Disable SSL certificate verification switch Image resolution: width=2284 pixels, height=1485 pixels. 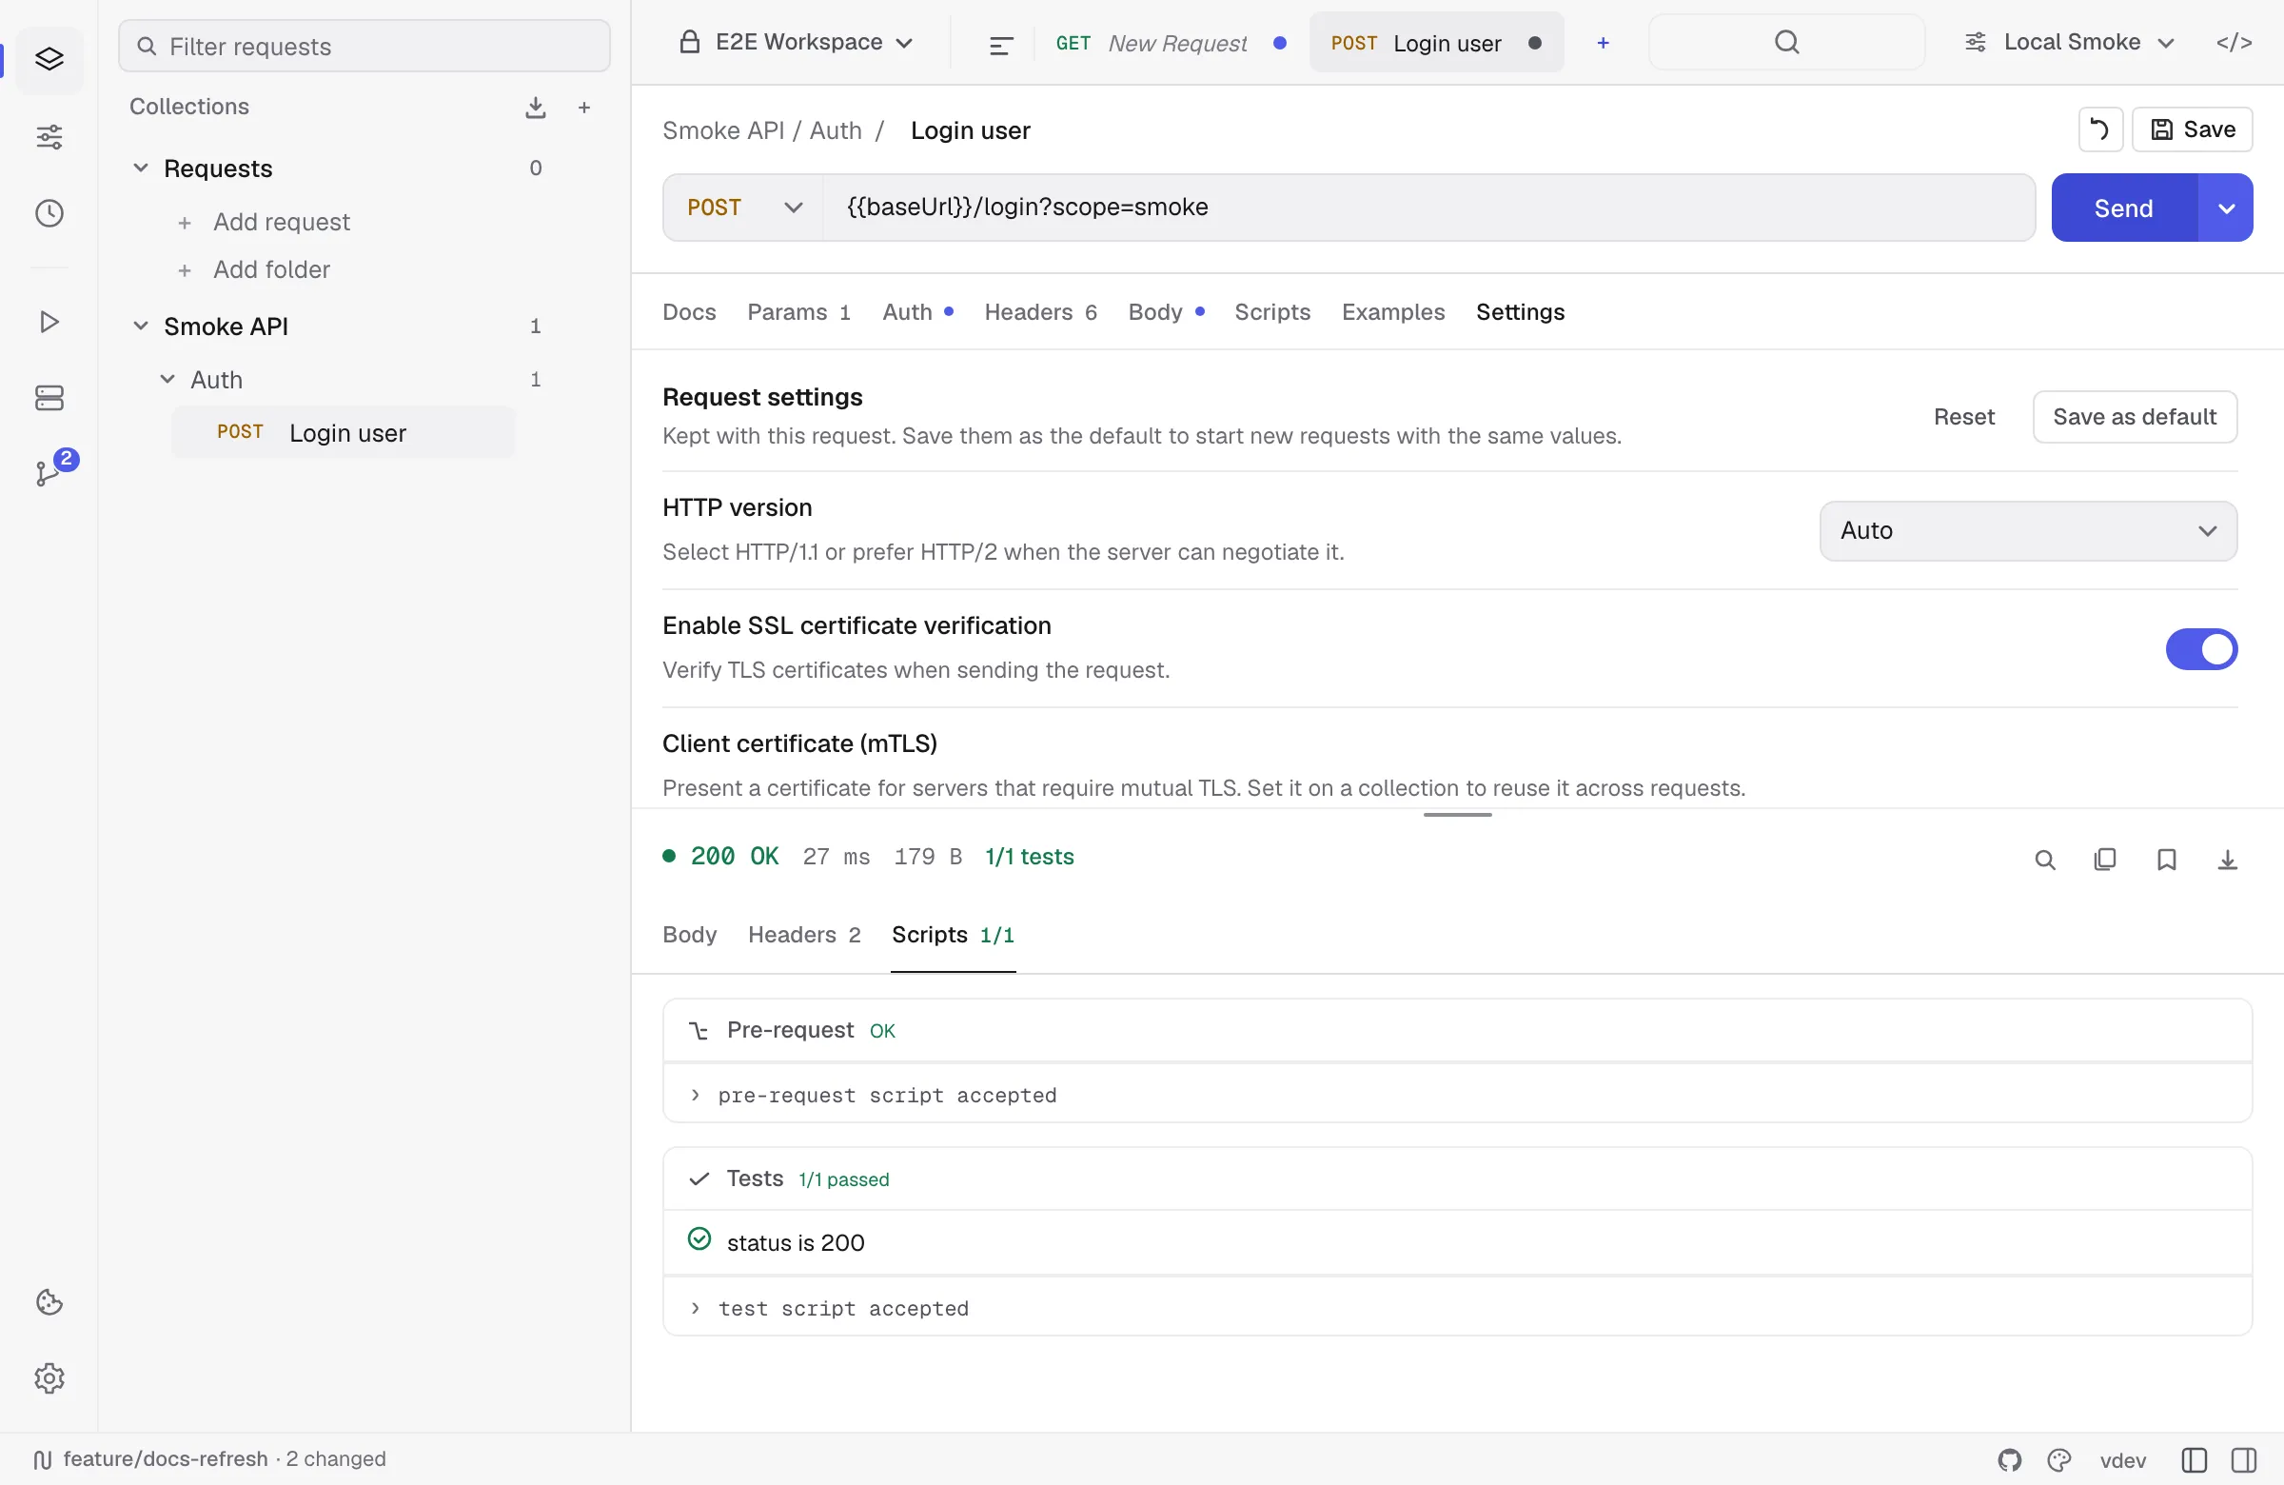tap(2200, 649)
